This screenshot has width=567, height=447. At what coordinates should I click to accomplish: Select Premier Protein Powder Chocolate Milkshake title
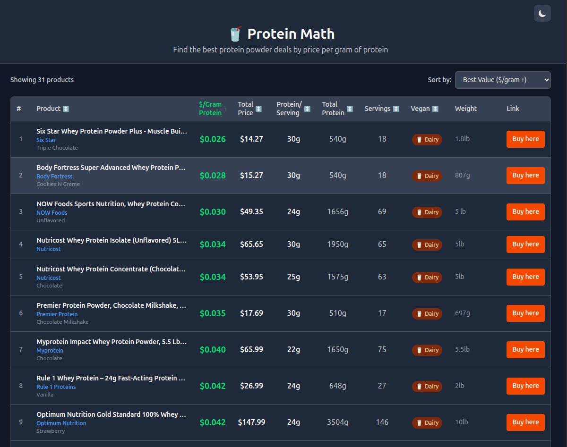click(111, 305)
